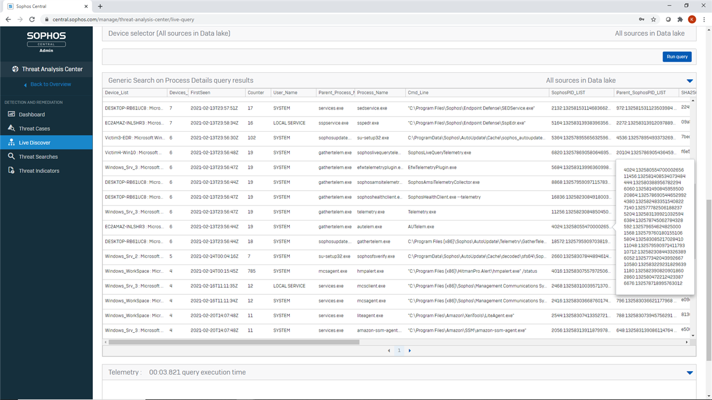Screen dimensions: 712x400
Task: Click the mcsclient.exe process cell
Action: (380, 286)
